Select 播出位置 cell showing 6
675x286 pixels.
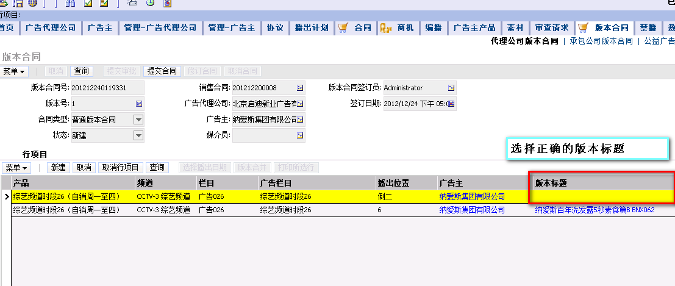point(406,210)
